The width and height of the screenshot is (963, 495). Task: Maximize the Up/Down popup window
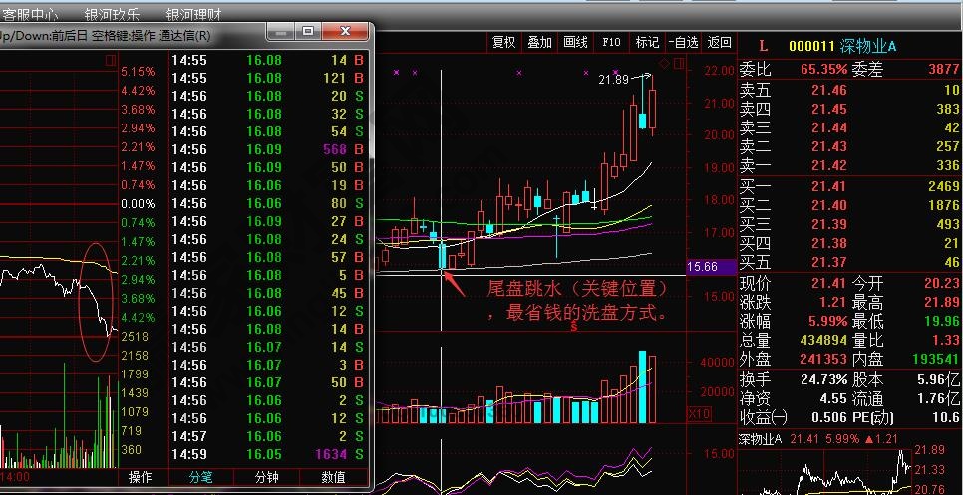tap(309, 33)
